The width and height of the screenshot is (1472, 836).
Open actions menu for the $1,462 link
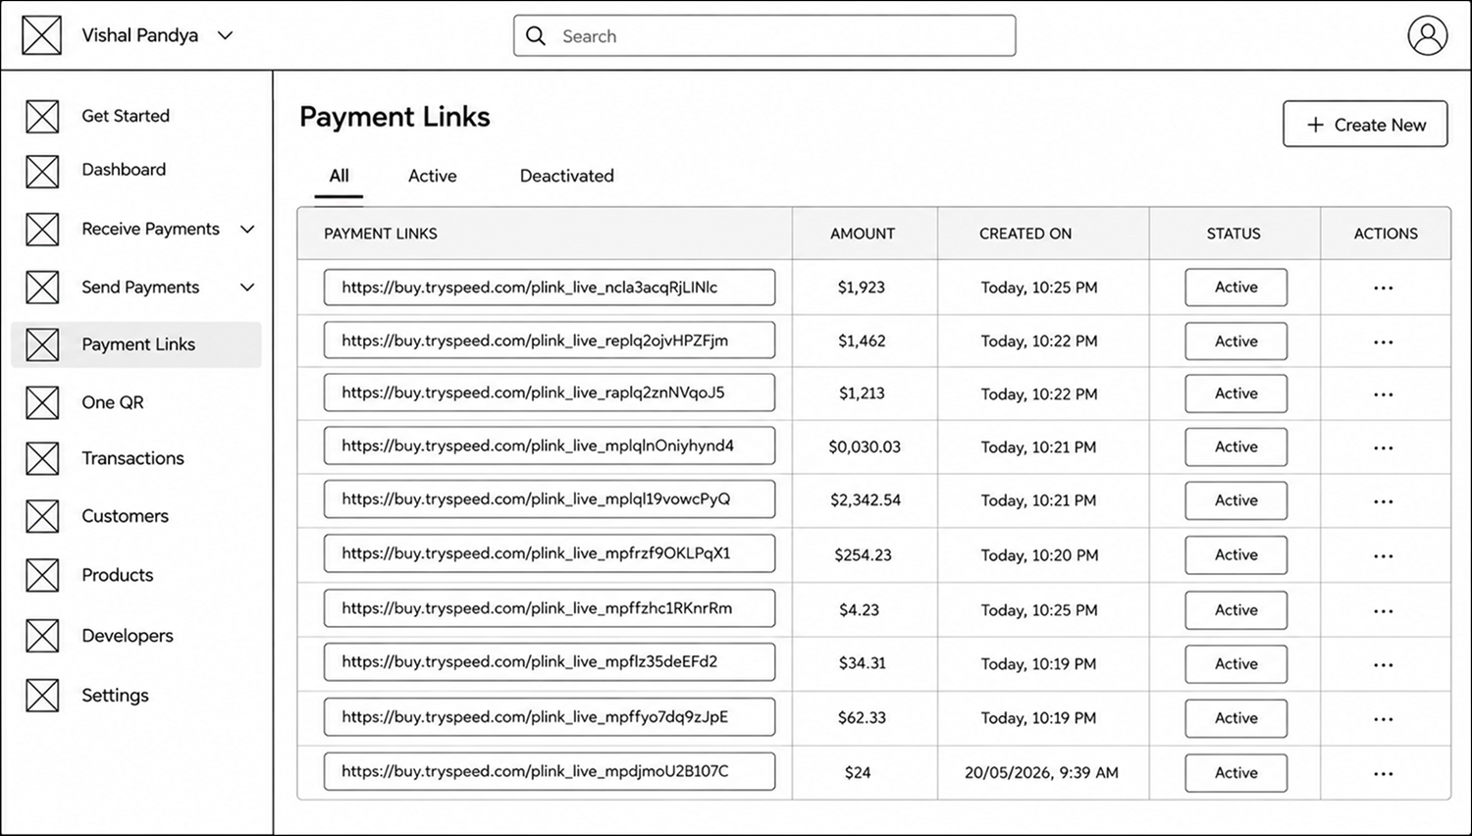(1384, 342)
